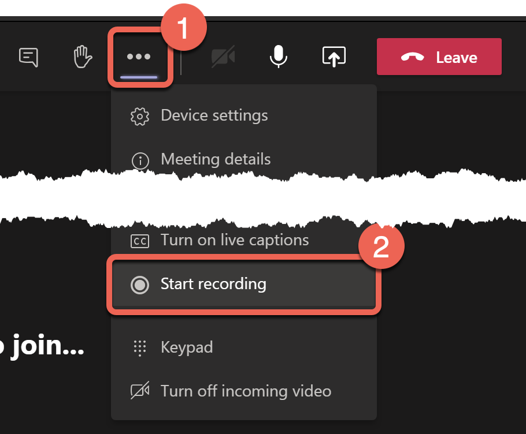Screen dimensions: 526x434
Task: Click the Keypad dots icon
Action: point(140,348)
